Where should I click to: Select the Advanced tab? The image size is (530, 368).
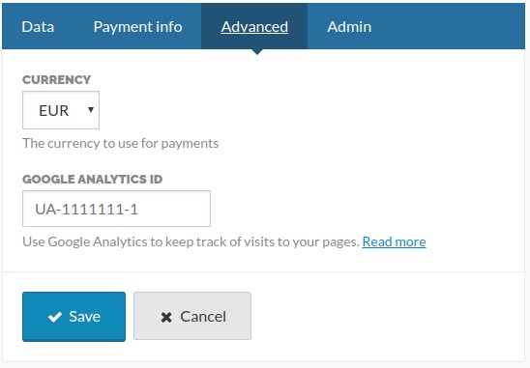254,27
